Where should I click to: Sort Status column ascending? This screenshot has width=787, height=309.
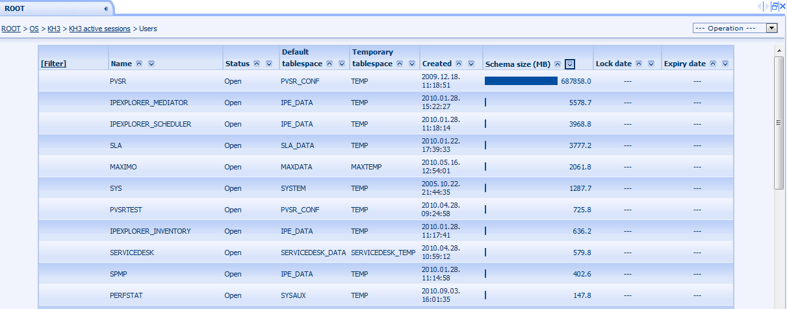(x=257, y=64)
